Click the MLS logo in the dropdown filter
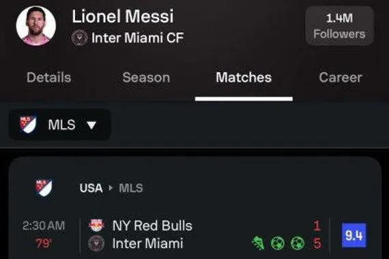 click(x=28, y=124)
